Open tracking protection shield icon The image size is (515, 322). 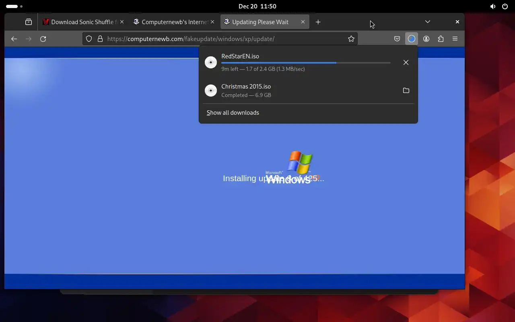[89, 39]
